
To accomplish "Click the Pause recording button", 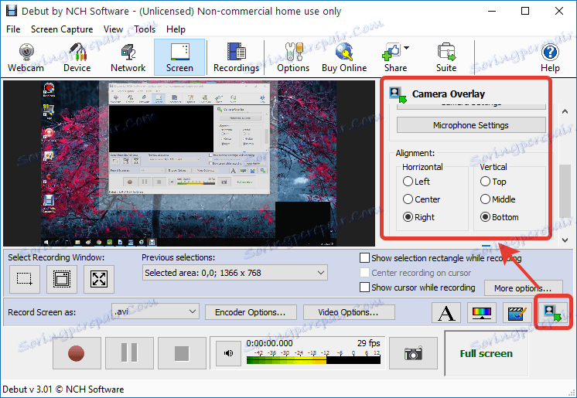I will click(129, 353).
